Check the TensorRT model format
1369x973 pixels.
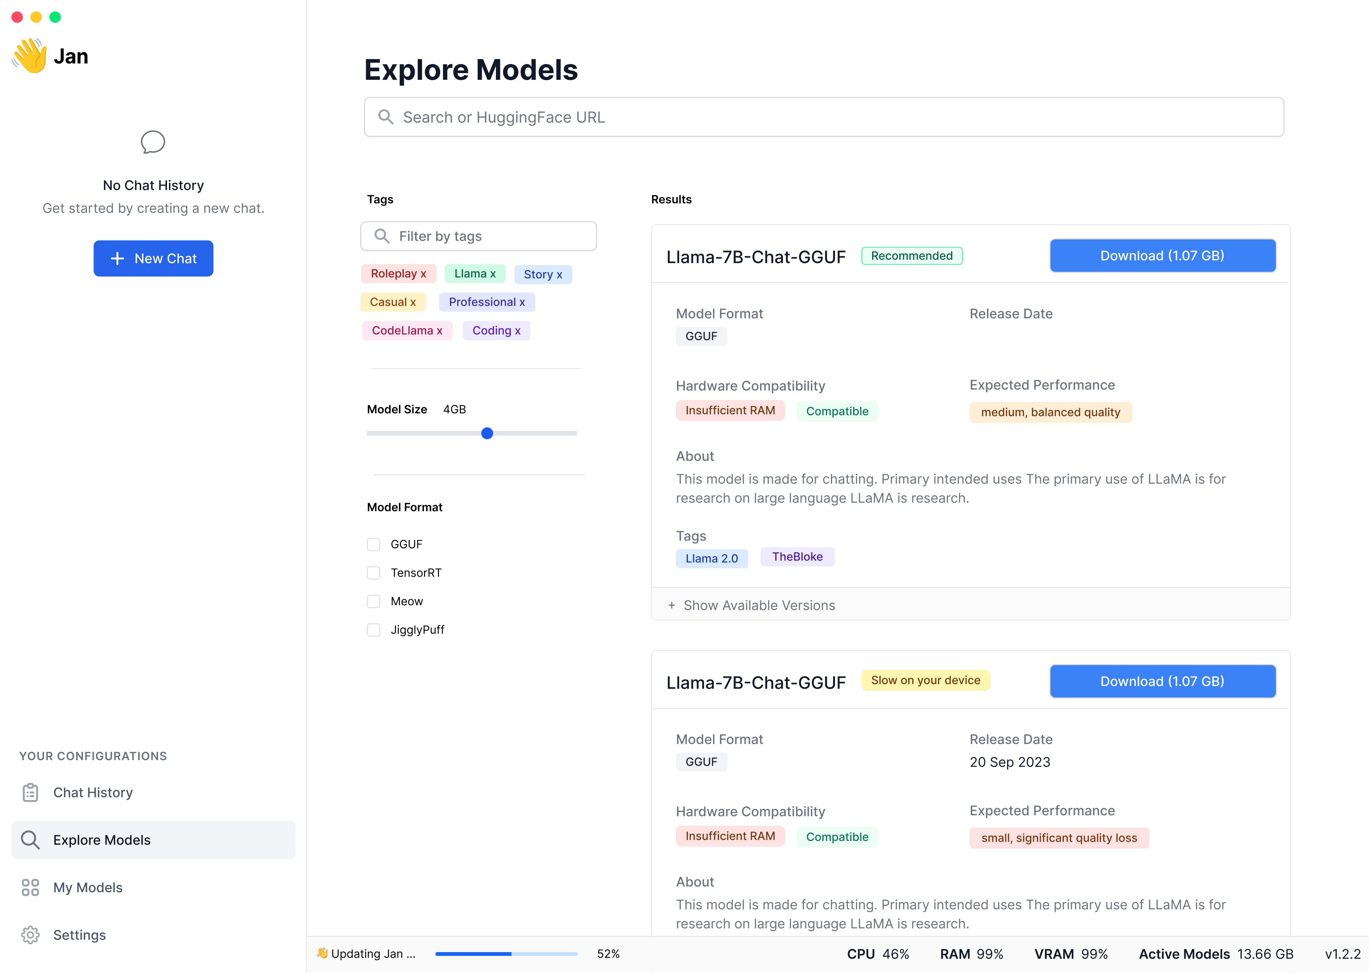373,573
